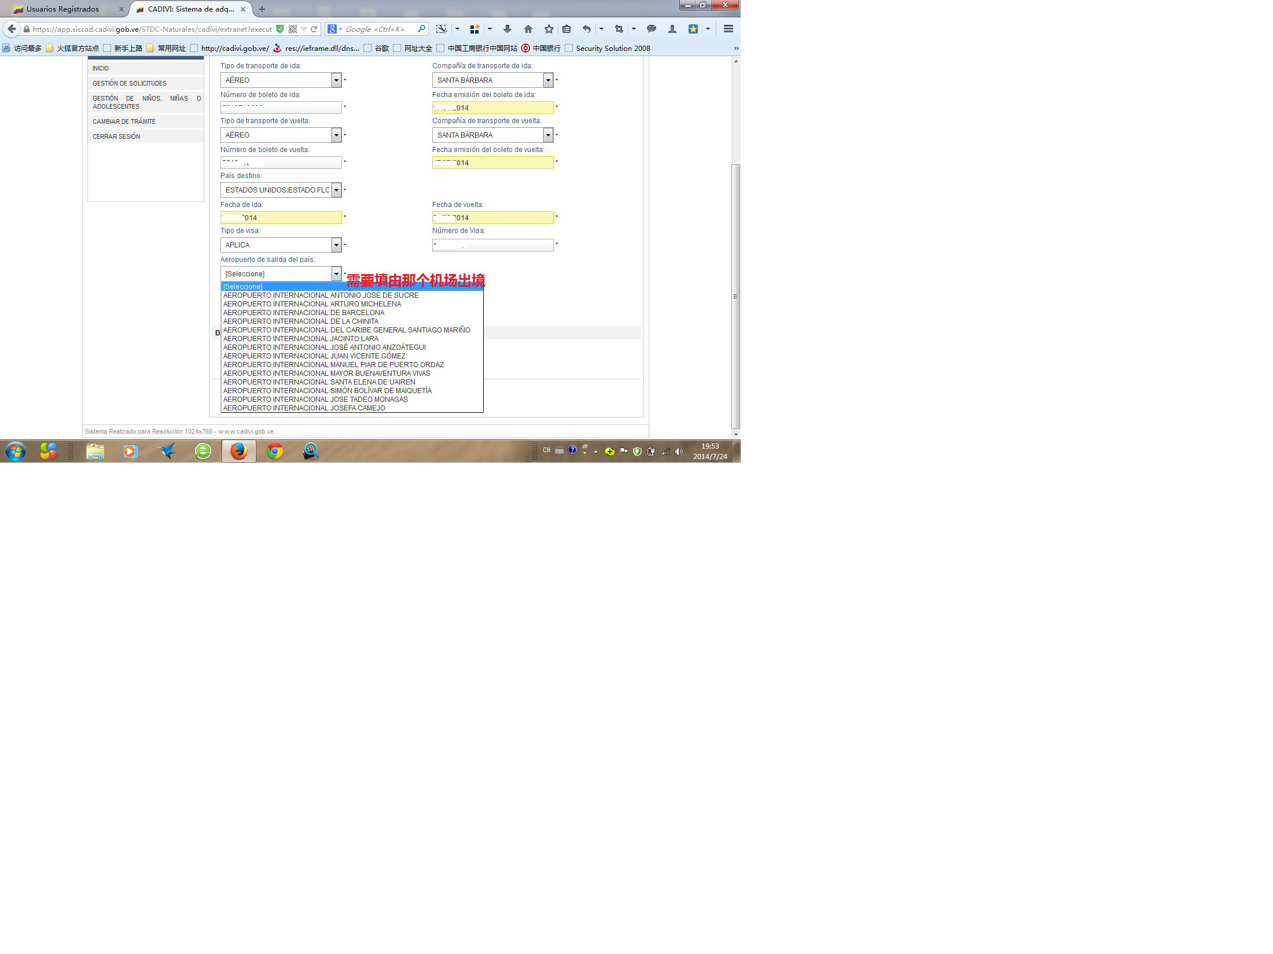This screenshot has width=1273, height=954.
Task: Click the green shield security icon in address bar
Action: pyautogui.click(x=280, y=29)
